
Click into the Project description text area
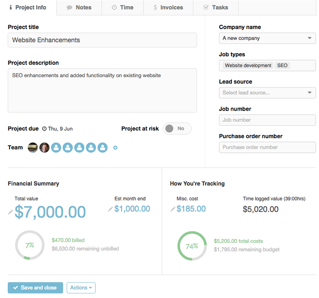coord(102,91)
